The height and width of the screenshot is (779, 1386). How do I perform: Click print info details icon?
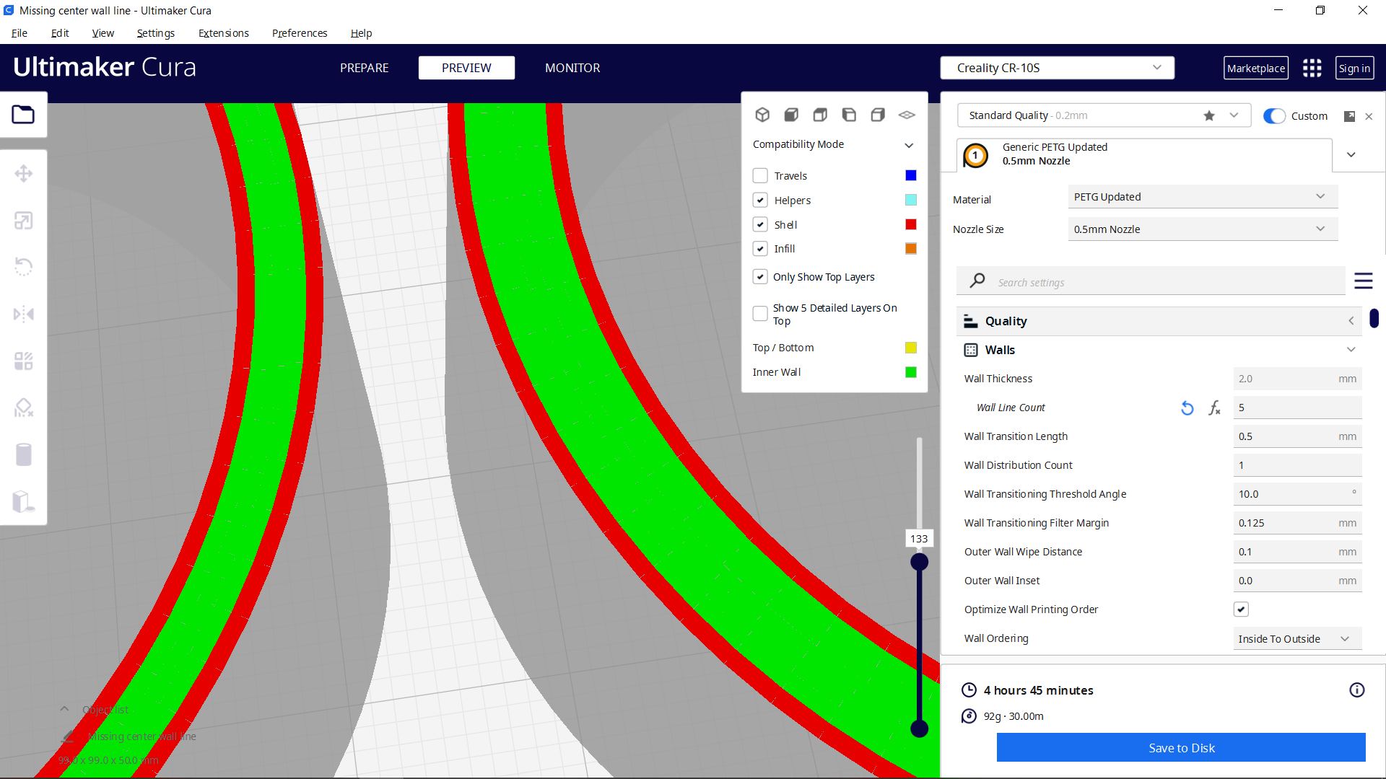(x=1356, y=690)
